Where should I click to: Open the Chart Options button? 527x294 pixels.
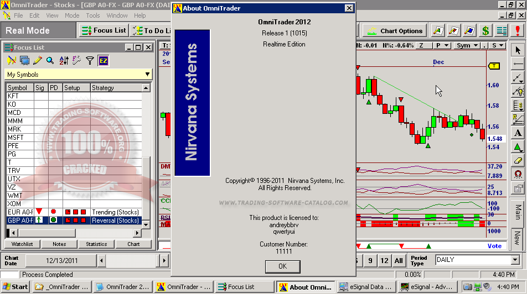[x=395, y=31]
